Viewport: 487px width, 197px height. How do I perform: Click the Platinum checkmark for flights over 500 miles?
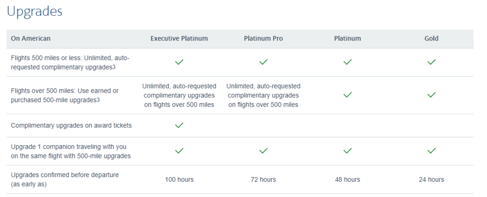347,95
